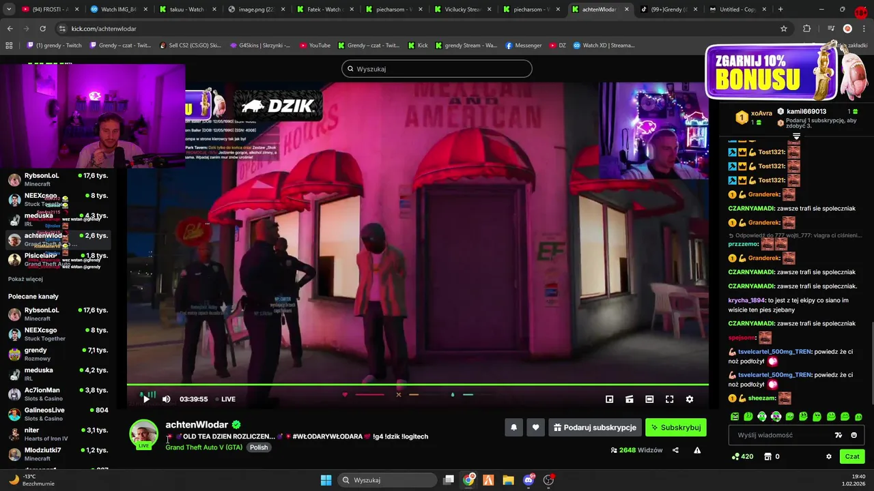Viewport: 874px width, 491px height.
Task: Open emoji picker in chat input
Action: (x=854, y=435)
